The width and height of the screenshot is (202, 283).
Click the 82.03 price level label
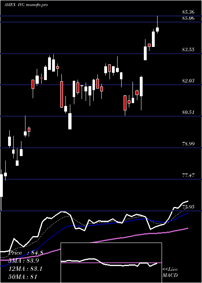coord(188,81)
